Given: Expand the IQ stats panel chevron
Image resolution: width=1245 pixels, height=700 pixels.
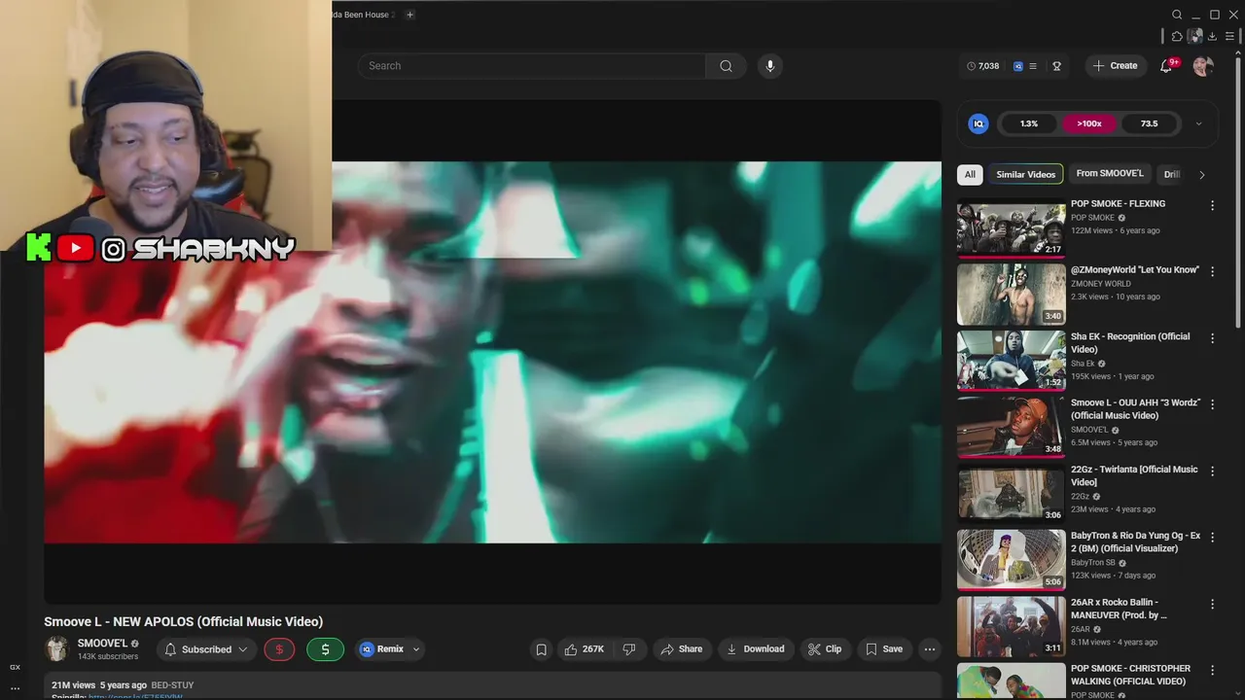Looking at the screenshot, I should (1198, 123).
